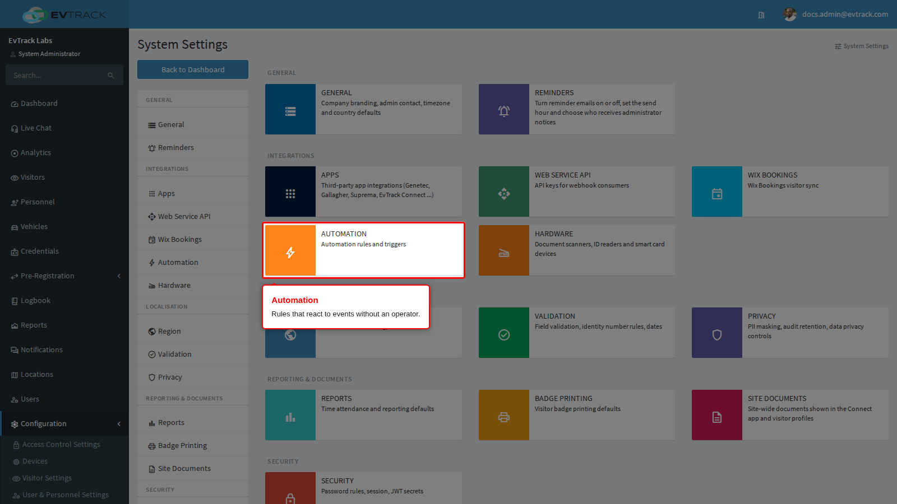Open Hardware in the settings list
Screen dimensions: 897x504
(193, 286)
